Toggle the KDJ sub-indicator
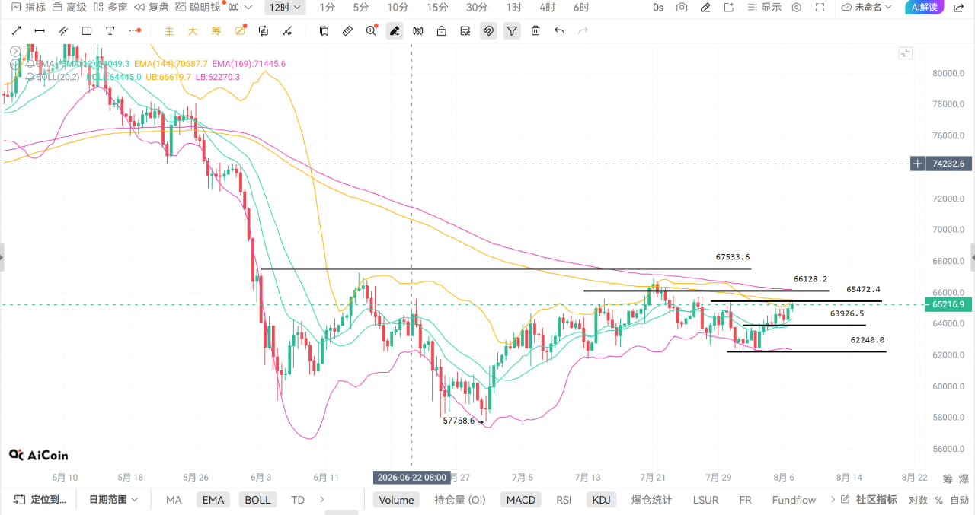Image resolution: width=975 pixels, height=515 pixels. pyautogui.click(x=601, y=500)
